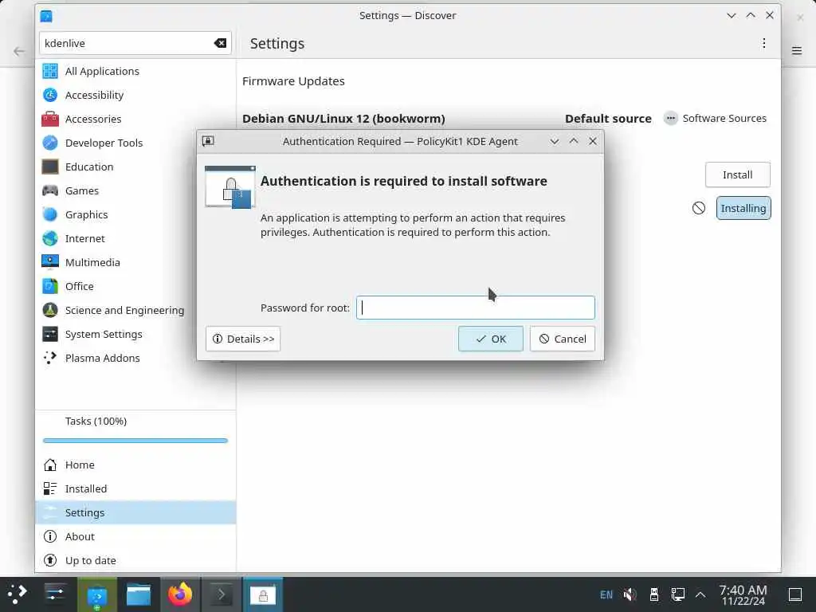Click the back arrow in background window
This screenshot has height=612, width=816.
point(19,51)
